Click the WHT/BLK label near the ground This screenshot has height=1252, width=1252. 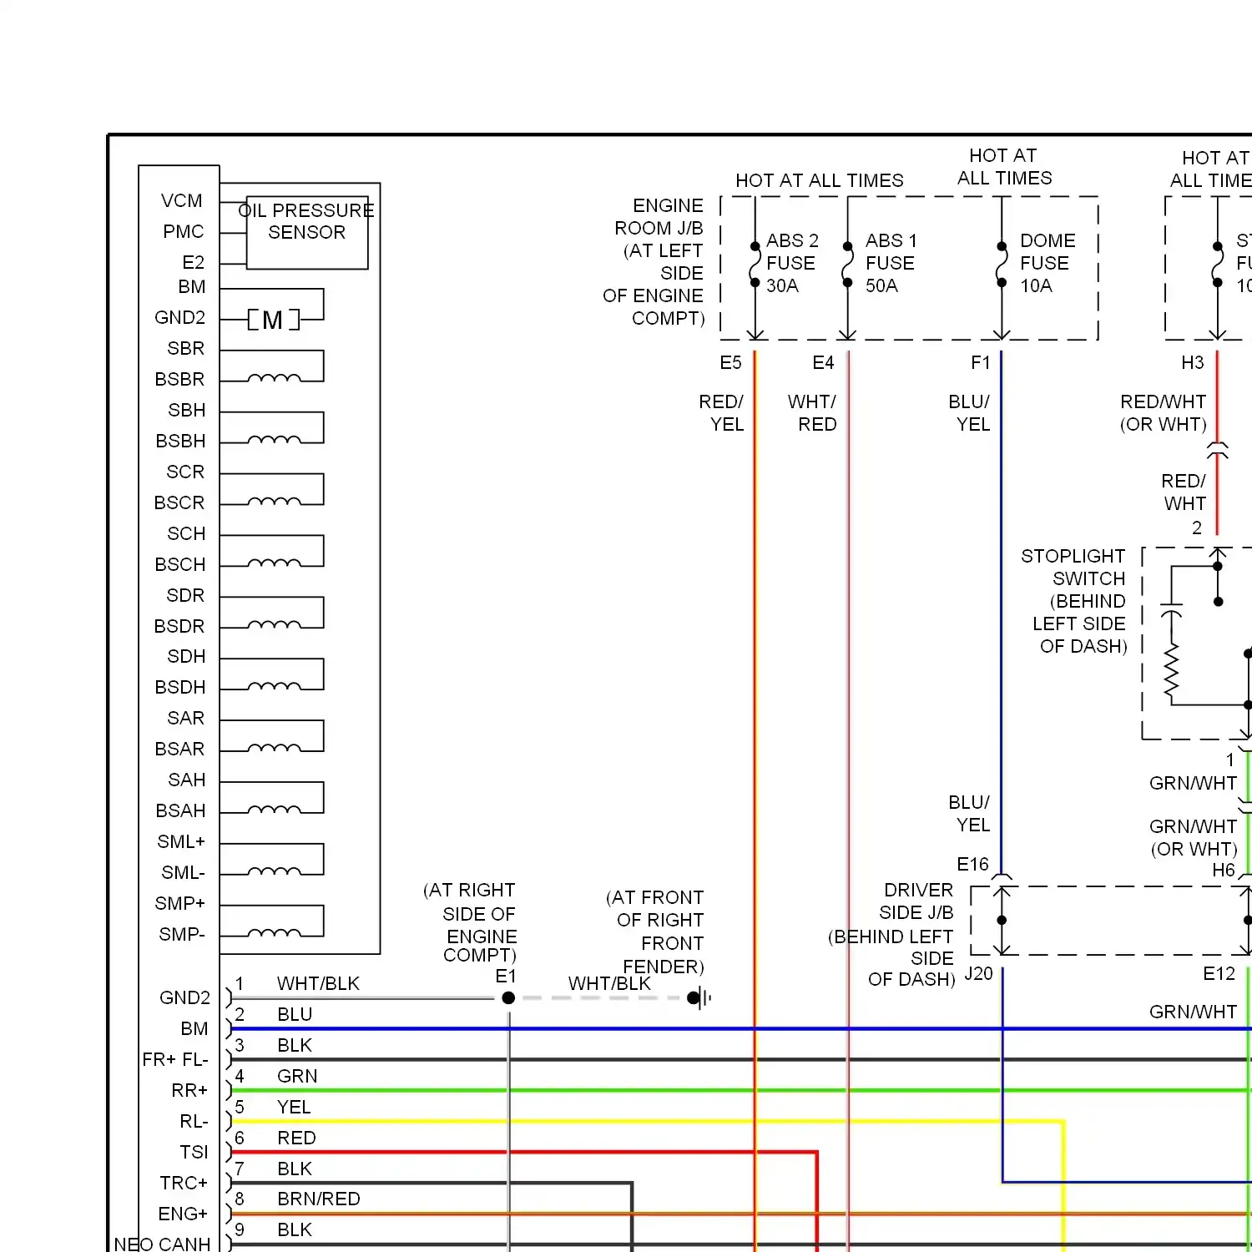609,984
